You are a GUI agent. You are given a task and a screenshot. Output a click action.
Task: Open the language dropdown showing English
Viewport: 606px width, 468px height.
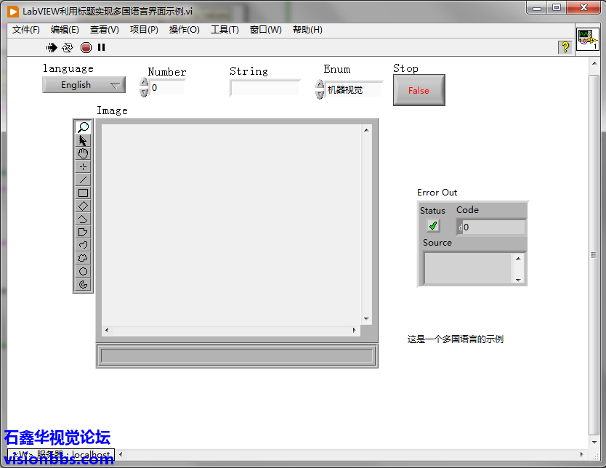tap(84, 85)
